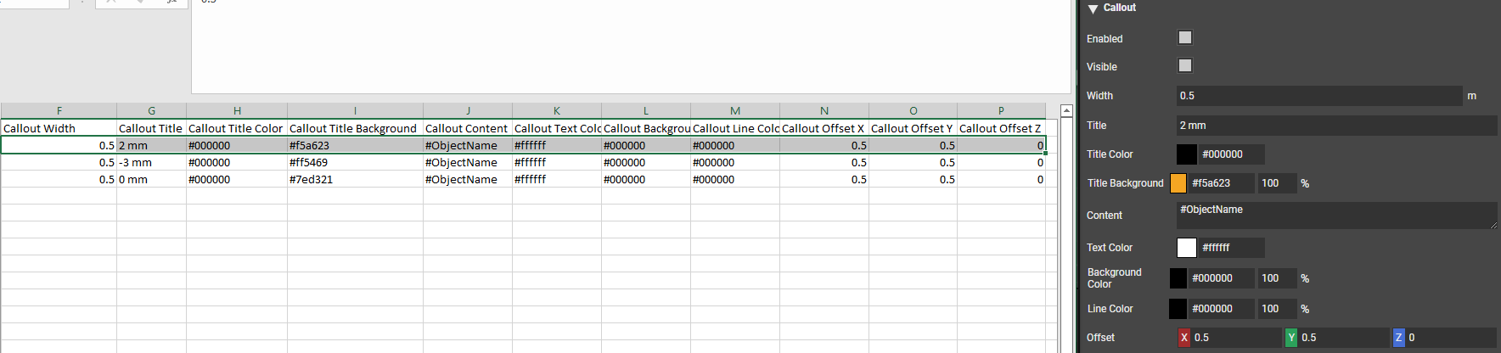This screenshot has width=1501, height=353.
Task: Edit the Title Color hex #000000 field
Action: coord(1232,154)
